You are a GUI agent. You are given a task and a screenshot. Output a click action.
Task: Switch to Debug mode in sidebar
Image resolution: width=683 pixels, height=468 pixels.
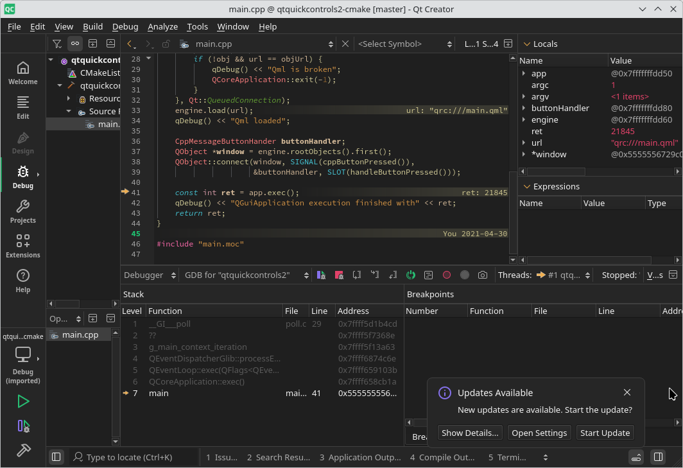pyautogui.click(x=22, y=177)
